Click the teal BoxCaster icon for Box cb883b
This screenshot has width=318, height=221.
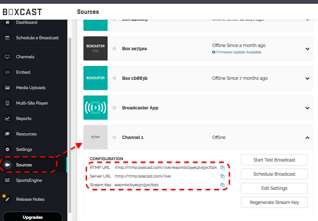coord(95,78)
